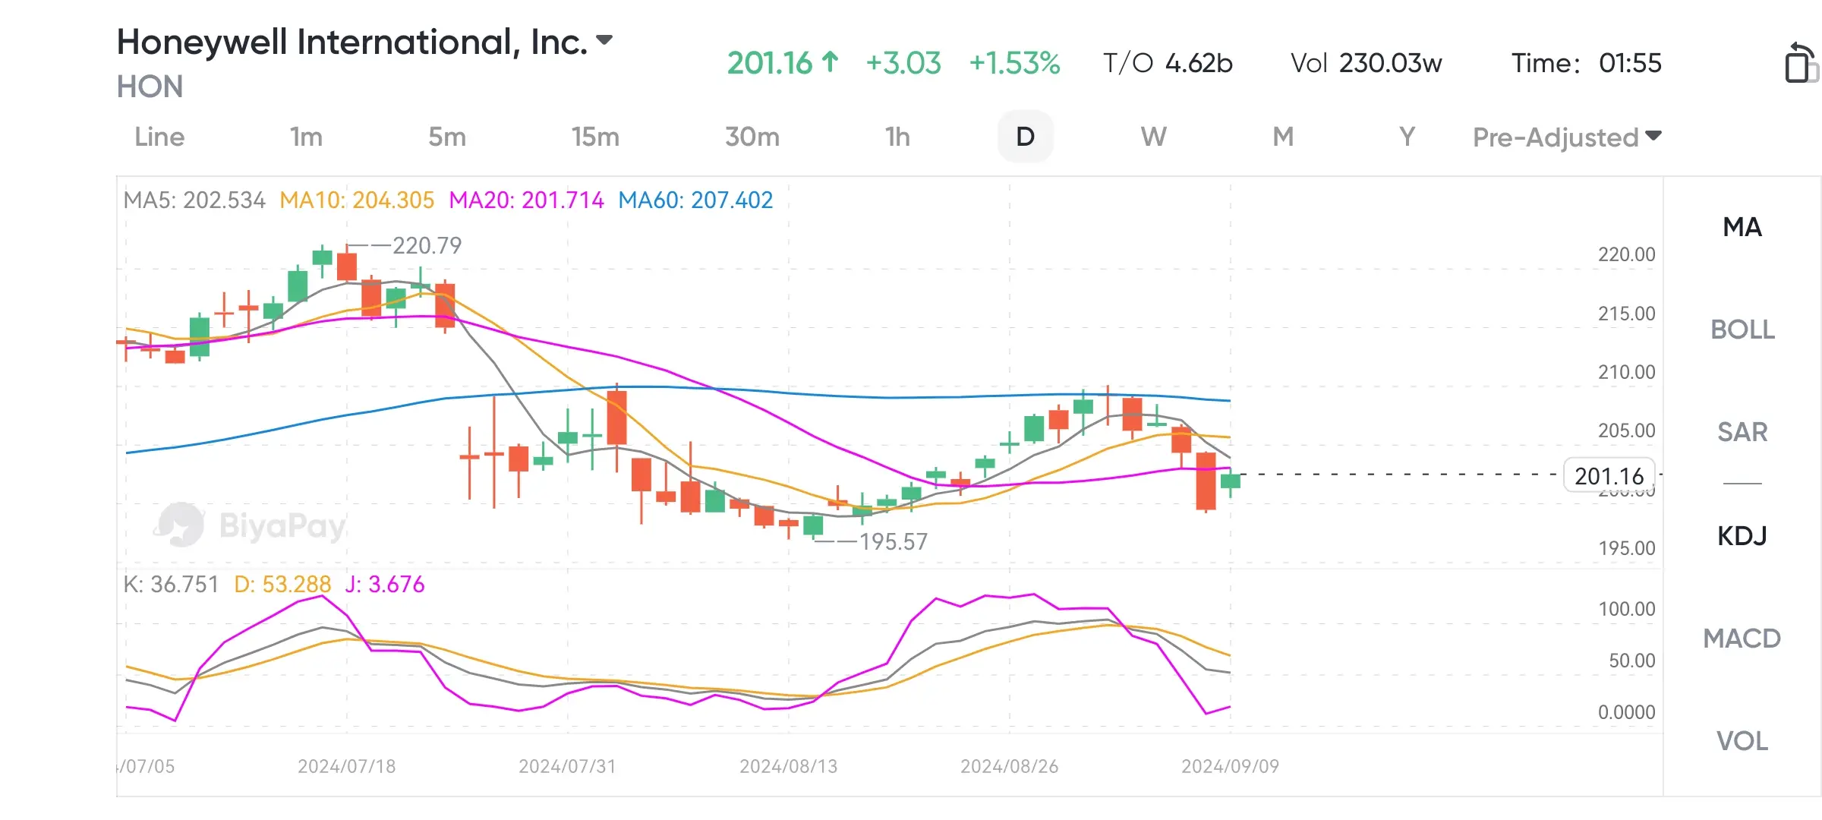The width and height of the screenshot is (1822, 820).
Task: Click the 195.00 price axis label
Action: click(x=1626, y=548)
